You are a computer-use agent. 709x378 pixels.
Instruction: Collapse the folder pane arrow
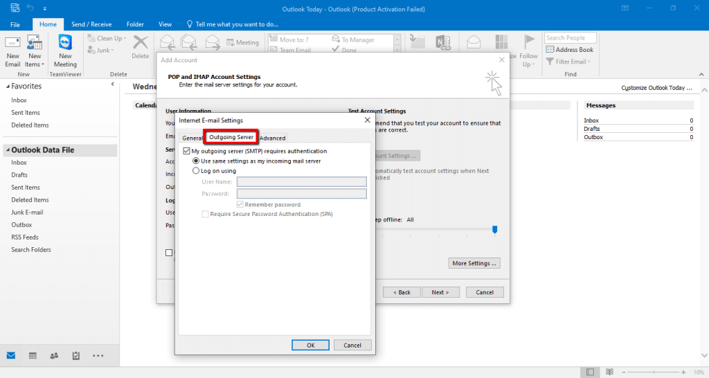tap(113, 84)
